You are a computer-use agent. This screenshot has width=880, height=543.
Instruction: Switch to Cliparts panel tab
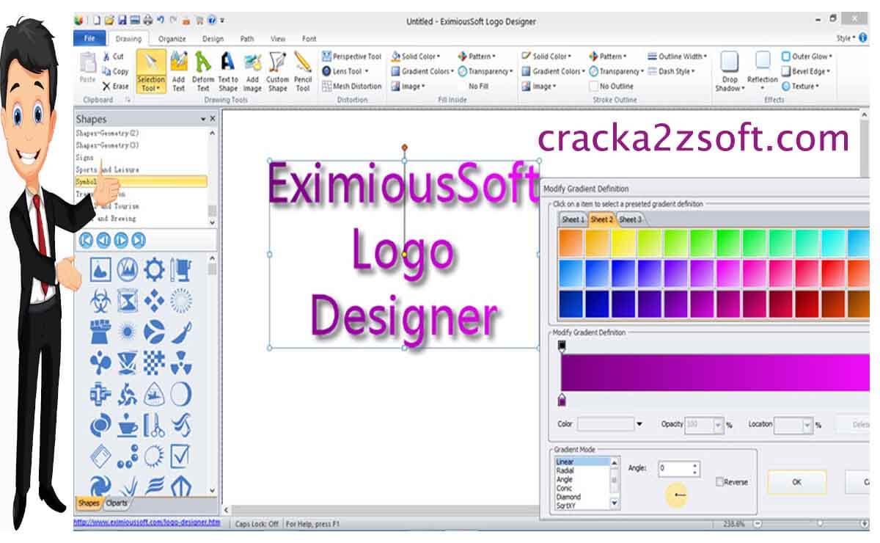pos(116,503)
